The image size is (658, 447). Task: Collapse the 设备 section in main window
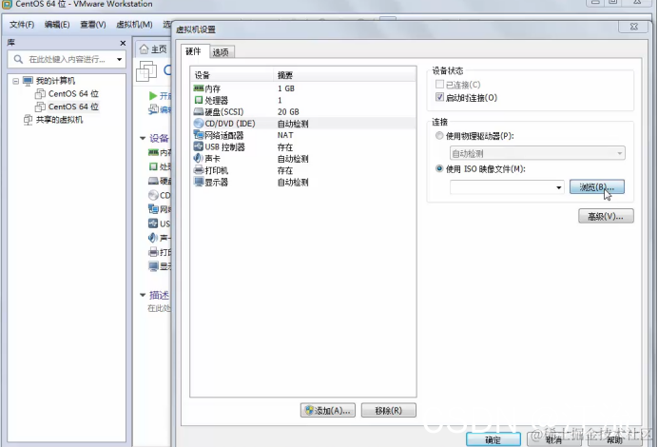pos(143,138)
